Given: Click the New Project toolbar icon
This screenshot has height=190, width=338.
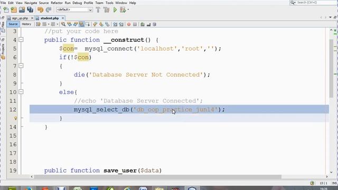Looking at the screenshot, I should (14, 9).
